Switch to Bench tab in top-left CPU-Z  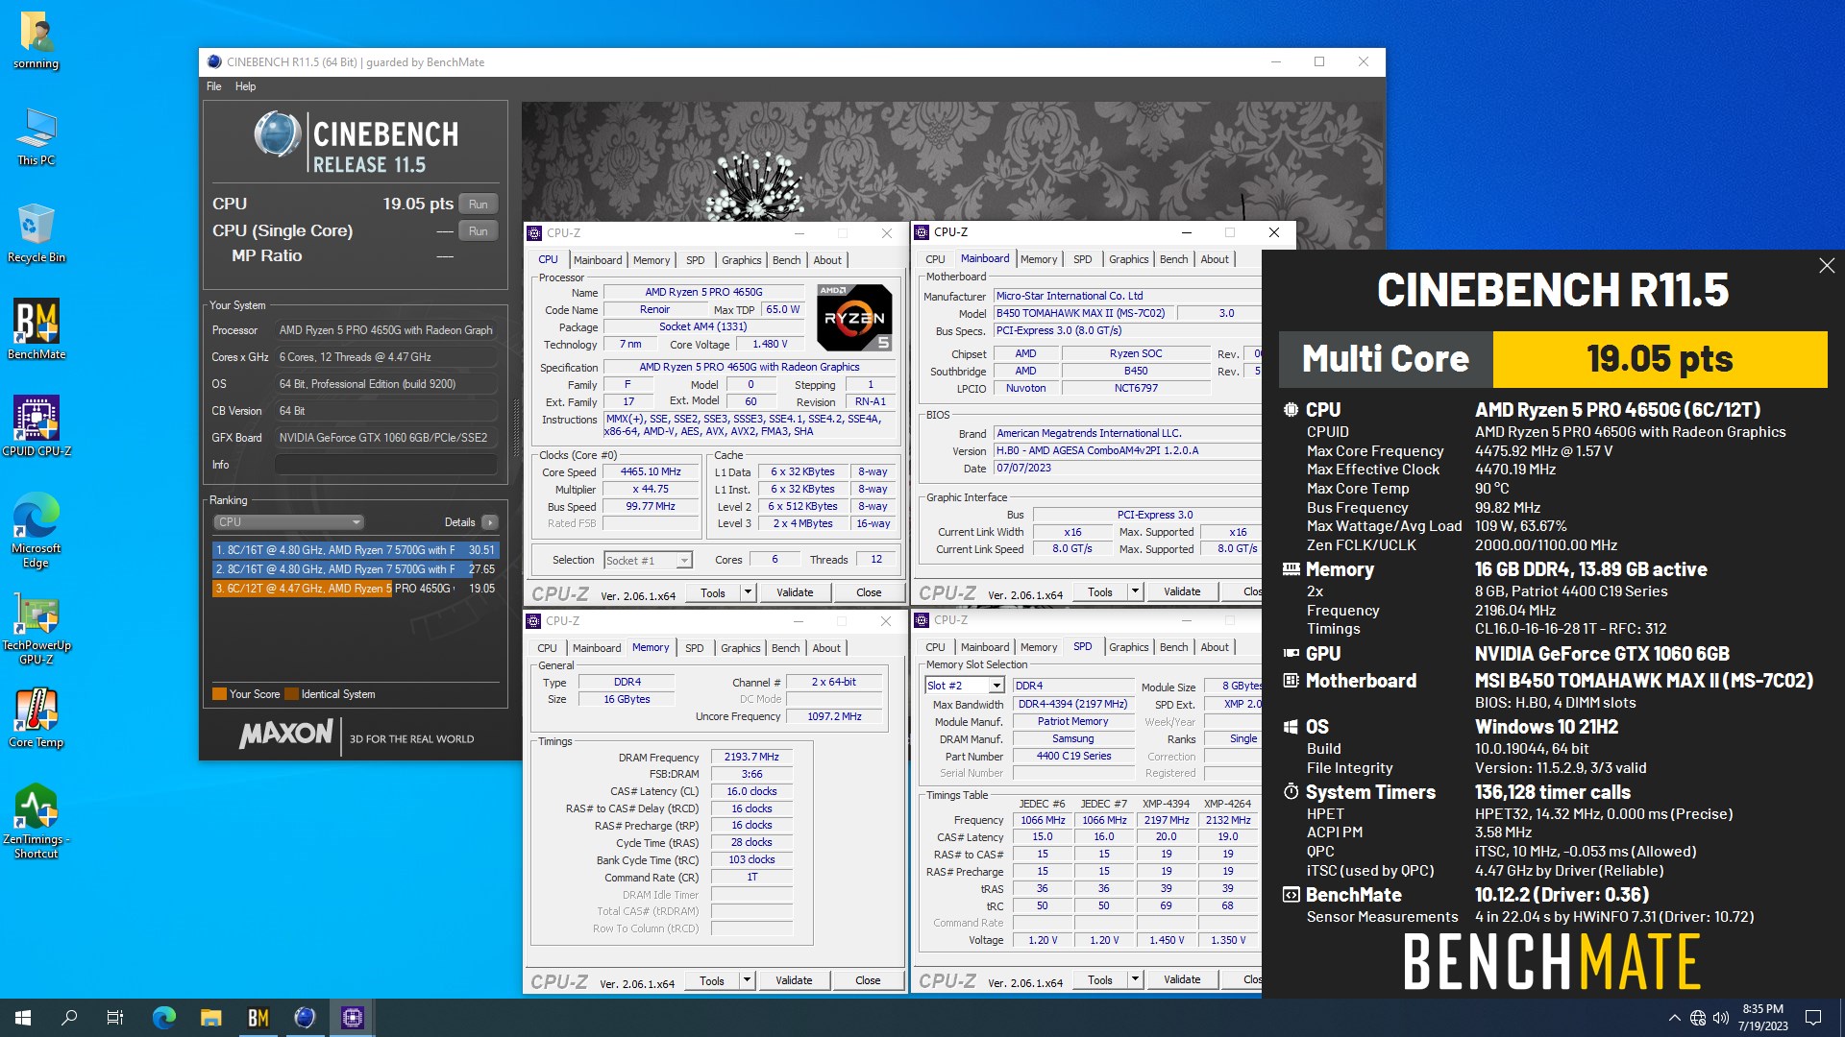click(x=786, y=260)
